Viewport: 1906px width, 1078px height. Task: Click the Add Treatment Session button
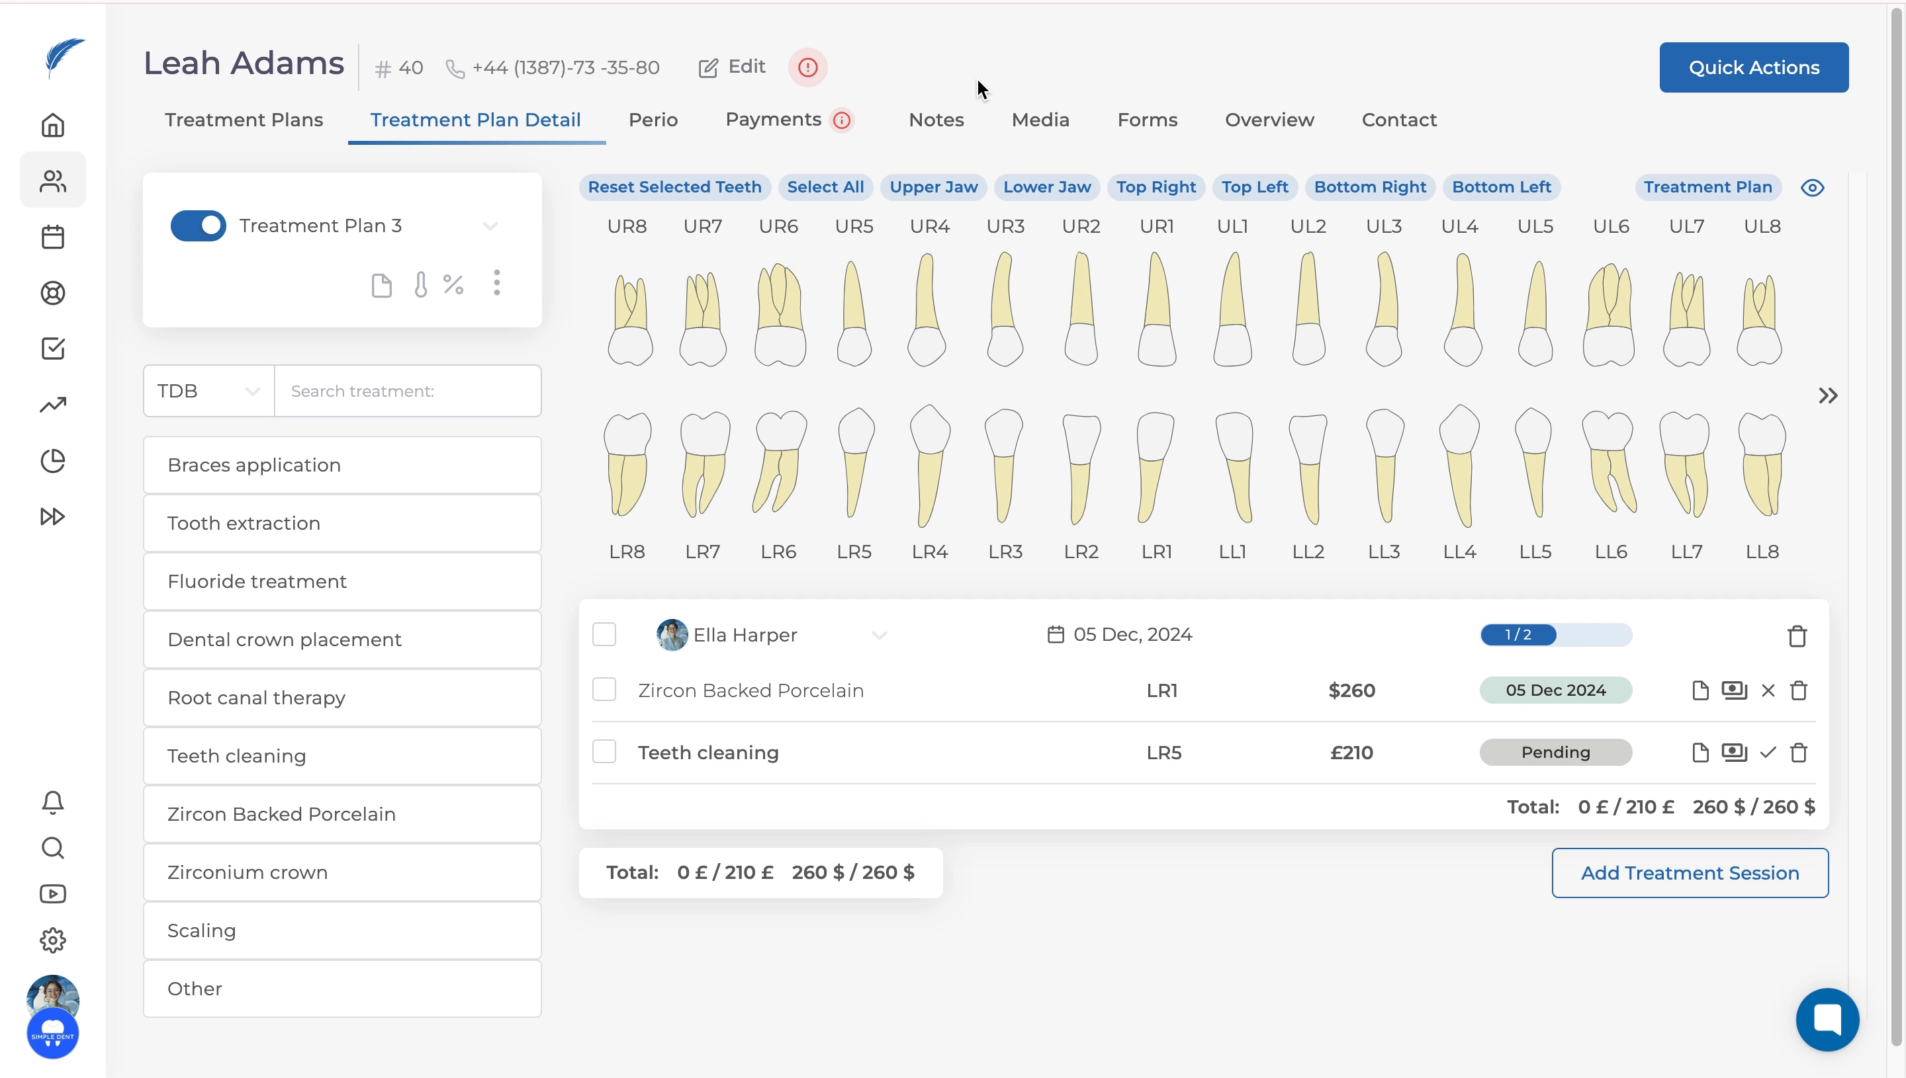point(1690,873)
